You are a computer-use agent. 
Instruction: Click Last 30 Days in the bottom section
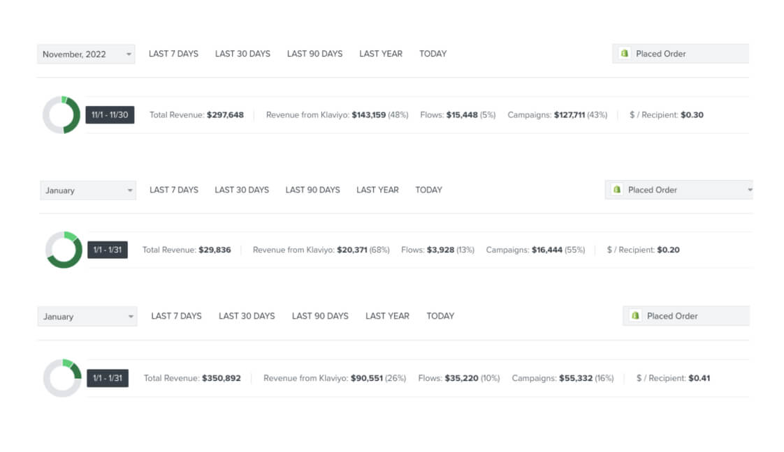(x=246, y=315)
